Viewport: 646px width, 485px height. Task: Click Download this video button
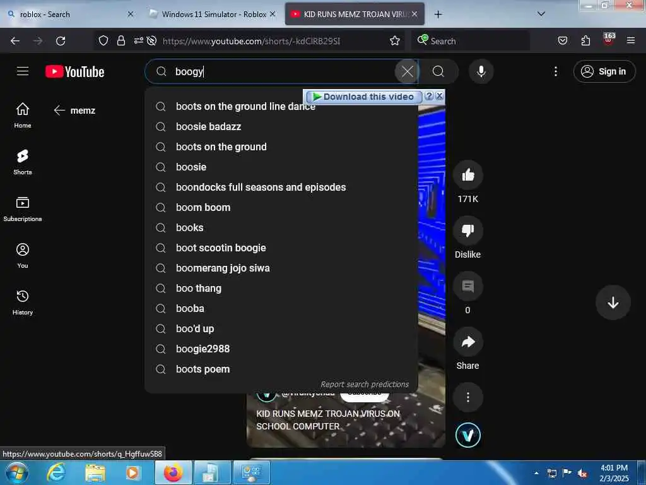click(363, 97)
